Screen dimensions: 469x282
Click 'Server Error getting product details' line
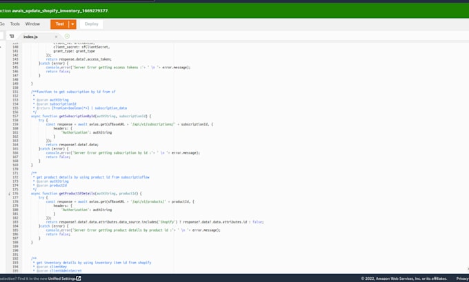click(x=133, y=230)
